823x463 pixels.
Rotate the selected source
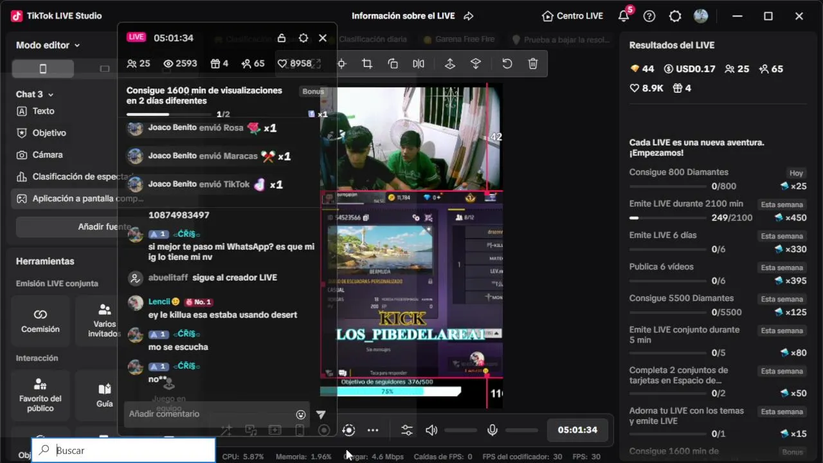393,64
